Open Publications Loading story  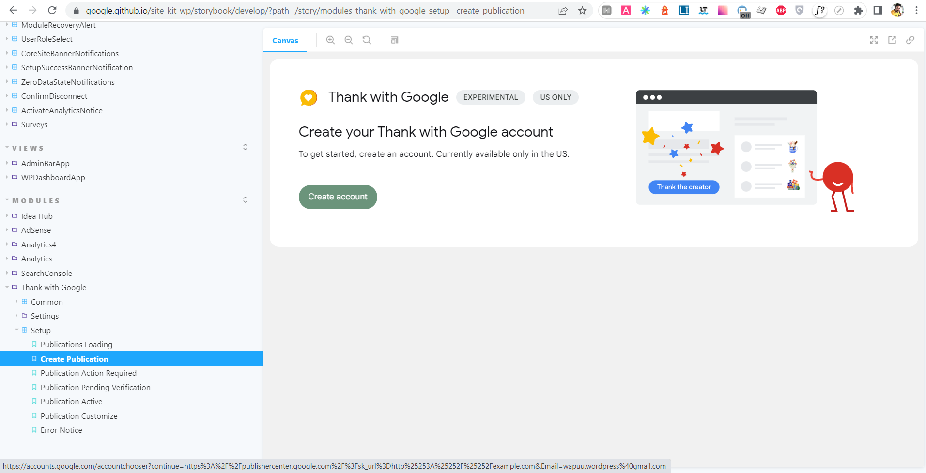77,345
